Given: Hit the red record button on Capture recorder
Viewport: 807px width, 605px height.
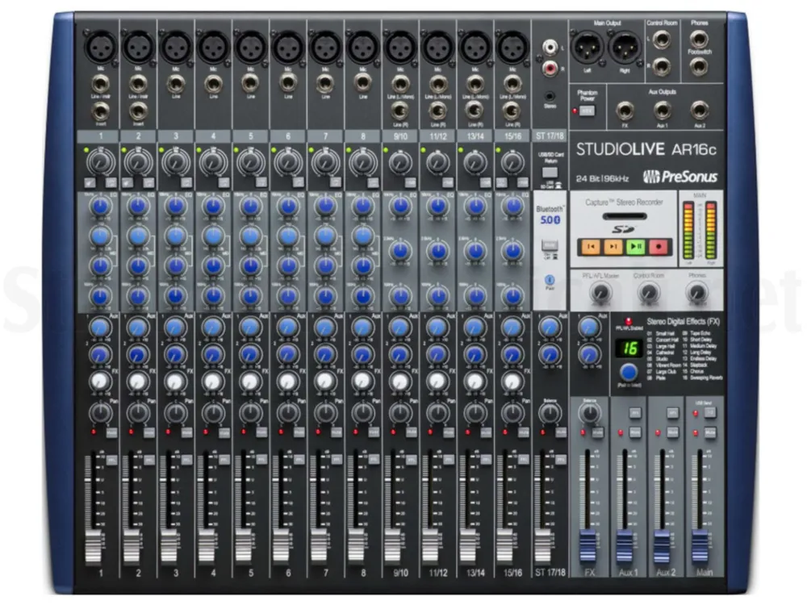Looking at the screenshot, I should (659, 247).
